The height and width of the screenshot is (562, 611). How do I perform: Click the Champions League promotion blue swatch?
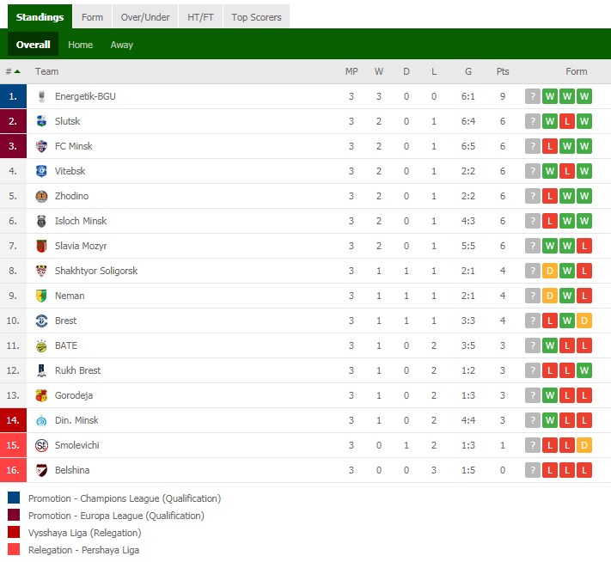[14, 498]
